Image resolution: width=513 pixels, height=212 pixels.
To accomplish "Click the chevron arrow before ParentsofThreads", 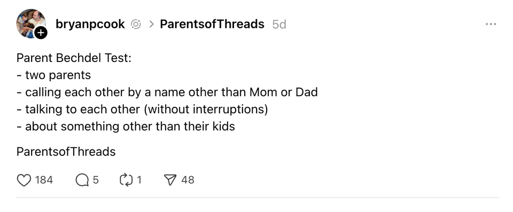I will click(x=151, y=24).
